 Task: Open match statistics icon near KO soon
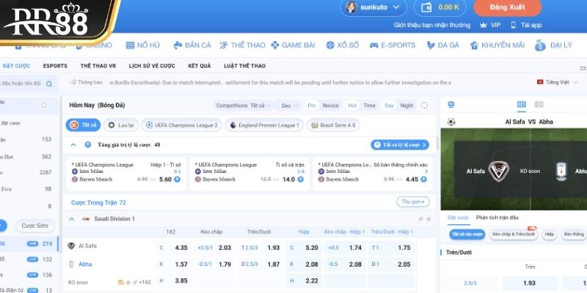120,282
